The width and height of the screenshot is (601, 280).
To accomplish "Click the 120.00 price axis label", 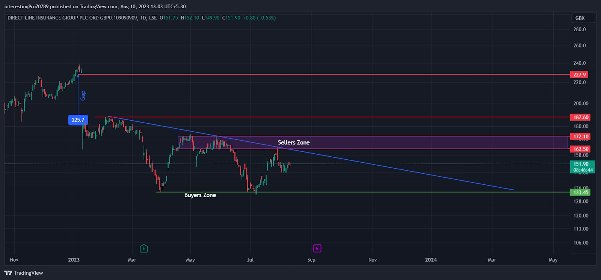I will [x=581, y=216].
